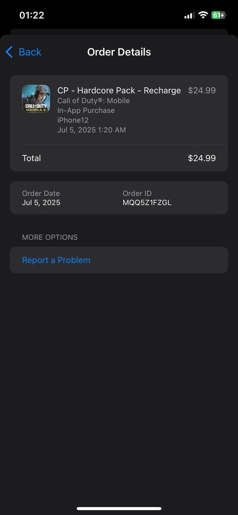Tap the CP - Hardcore Pack - Recharge title

[x=119, y=90]
